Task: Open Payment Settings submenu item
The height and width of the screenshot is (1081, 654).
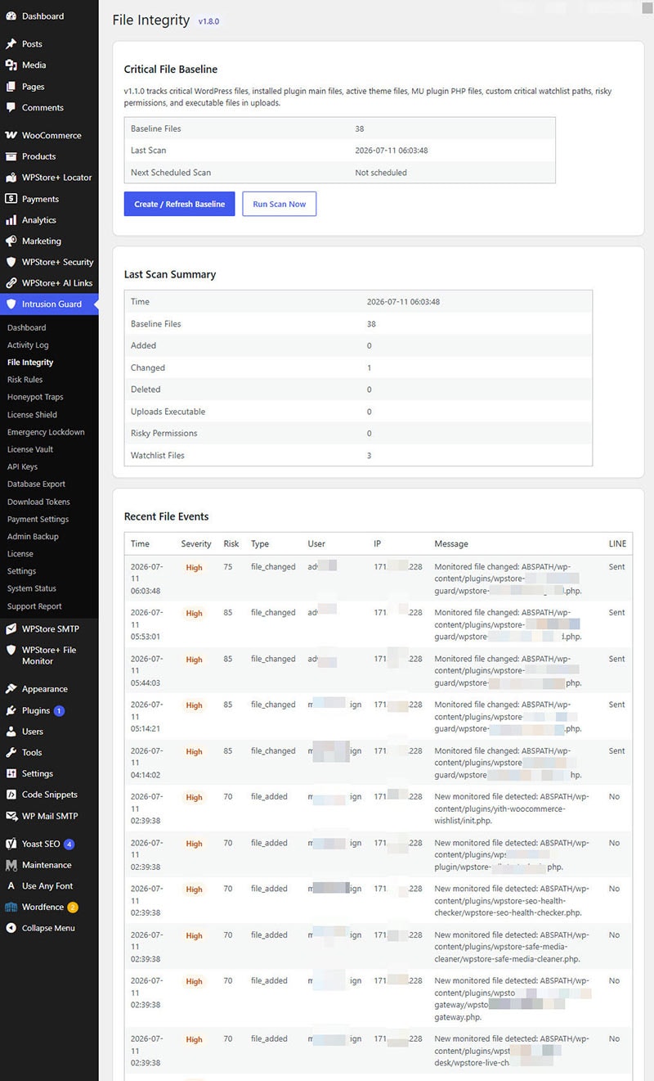Action: pyautogui.click(x=38, y=520)
